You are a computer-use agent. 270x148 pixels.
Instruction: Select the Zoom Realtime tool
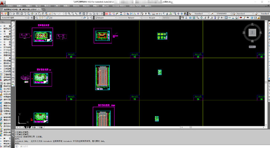69,14
